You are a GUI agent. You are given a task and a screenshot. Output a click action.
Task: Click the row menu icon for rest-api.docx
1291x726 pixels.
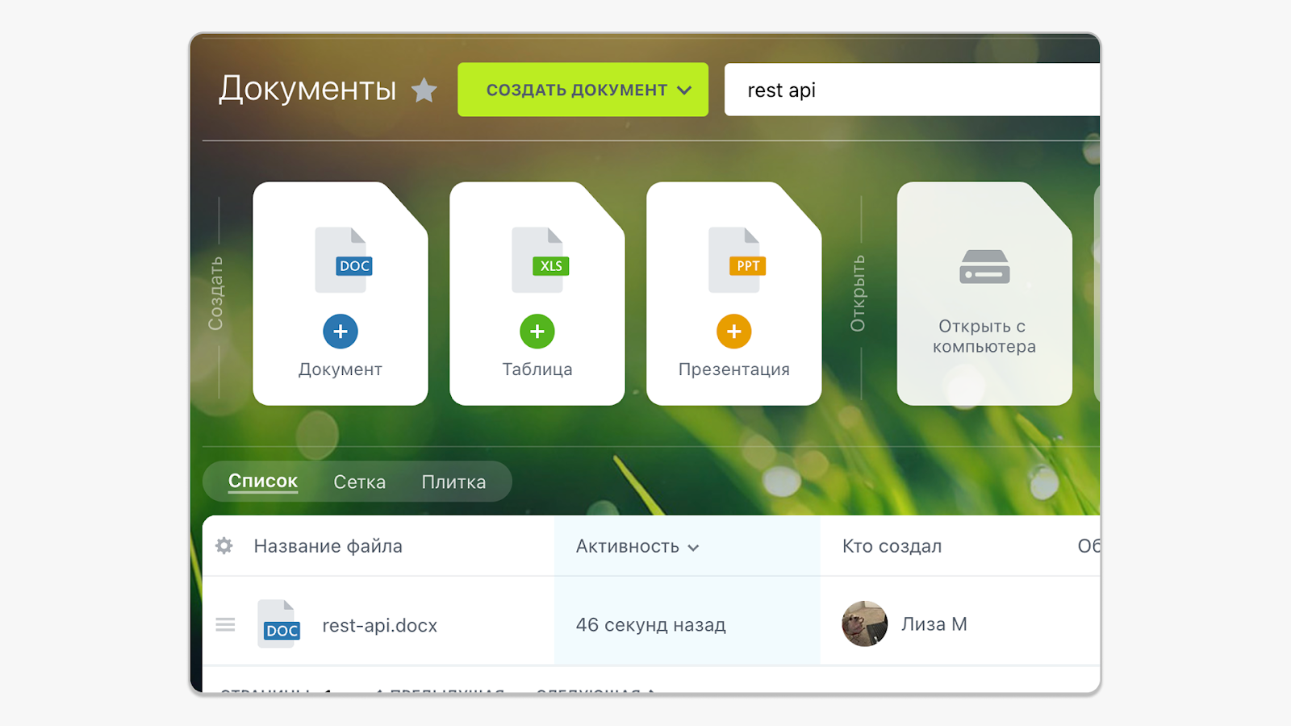pyautogui.click(x=226, y=624)
